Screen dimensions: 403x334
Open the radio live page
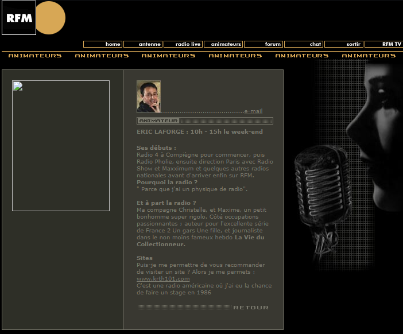(x=183, y=44)
